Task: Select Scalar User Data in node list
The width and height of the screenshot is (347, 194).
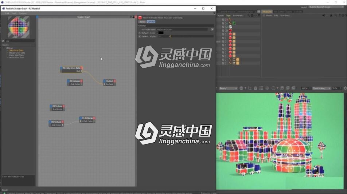Action: [16, 55]
